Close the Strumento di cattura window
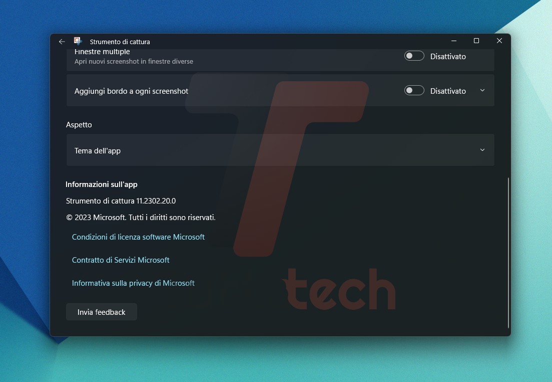 point(499,41)
